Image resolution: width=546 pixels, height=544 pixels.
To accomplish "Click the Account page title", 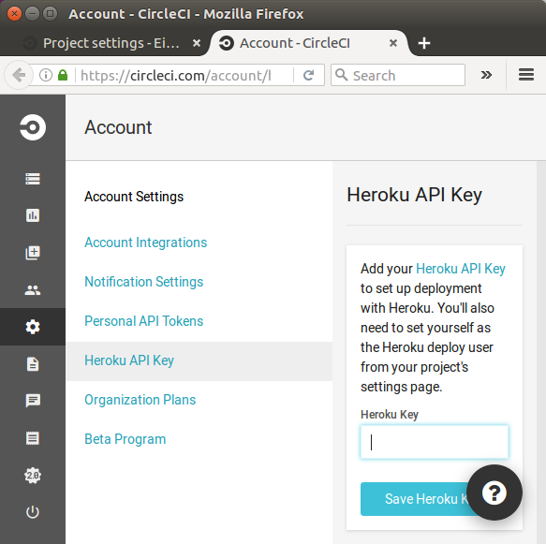I will tap(118, 127).
